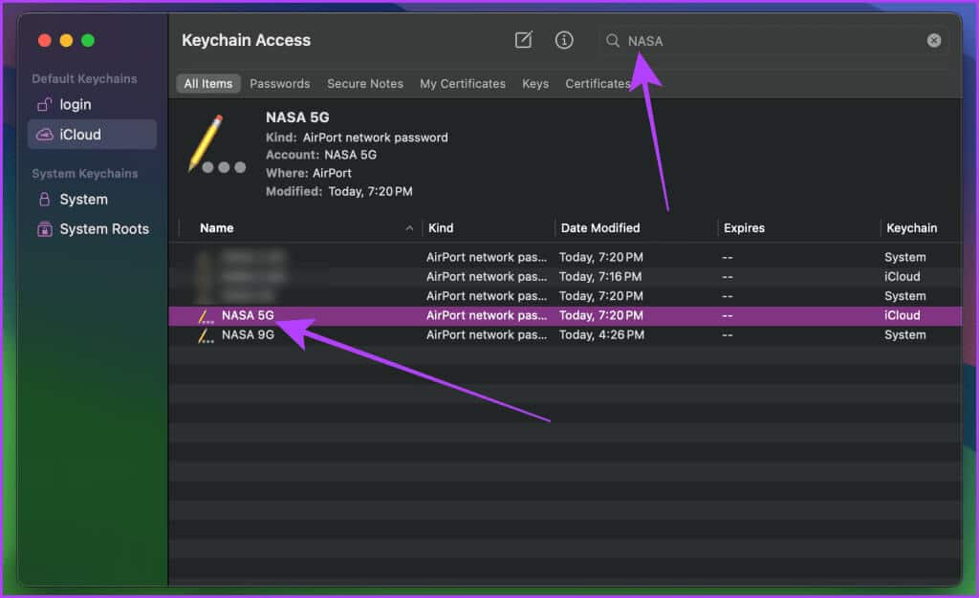Click the unlocked padlock icon beside login
The image size is (979, 598).
pos(44,105)
